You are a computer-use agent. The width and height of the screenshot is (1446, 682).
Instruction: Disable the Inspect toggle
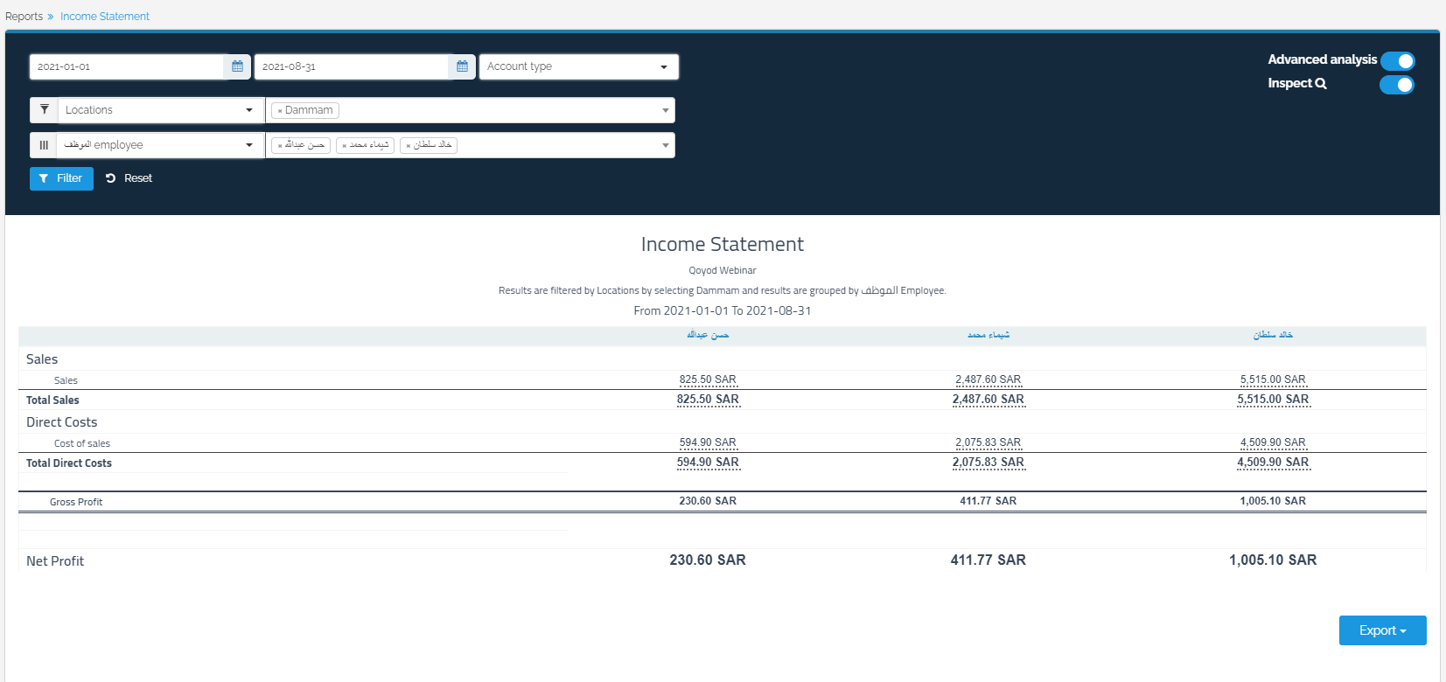coord(1397,85)
